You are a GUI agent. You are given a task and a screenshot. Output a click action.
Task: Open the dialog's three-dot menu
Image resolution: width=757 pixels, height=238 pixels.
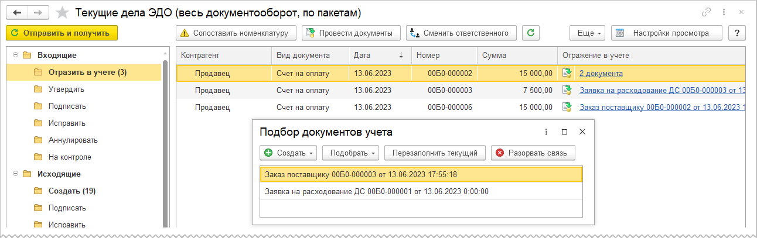546,132
